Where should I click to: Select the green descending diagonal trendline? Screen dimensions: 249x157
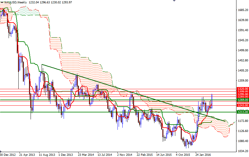[122, 90]
